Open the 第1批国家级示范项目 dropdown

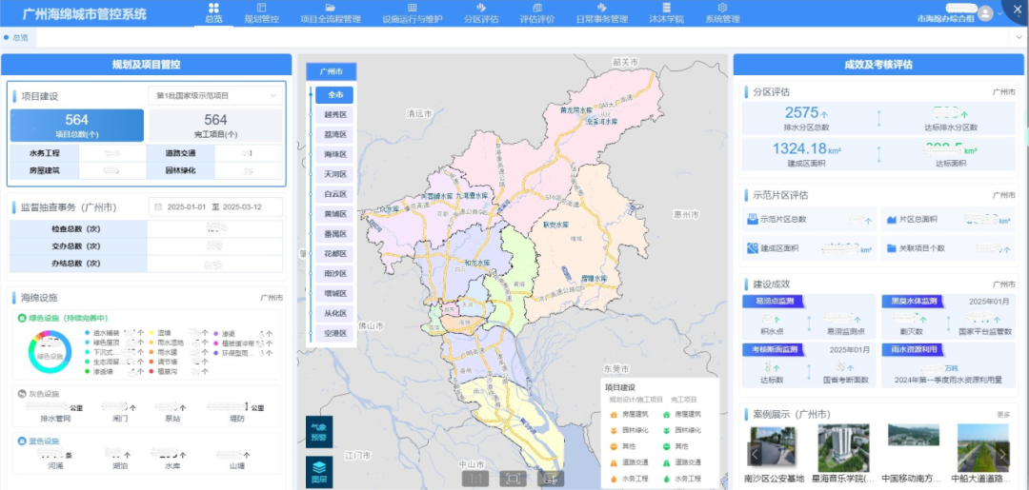tap(216, 96)
